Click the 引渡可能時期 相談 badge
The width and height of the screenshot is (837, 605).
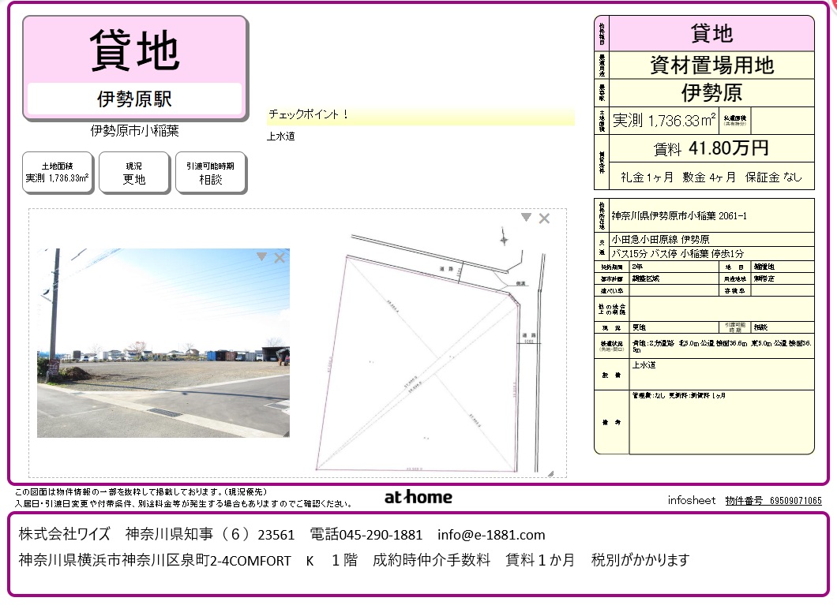click(x=210, y=173)
